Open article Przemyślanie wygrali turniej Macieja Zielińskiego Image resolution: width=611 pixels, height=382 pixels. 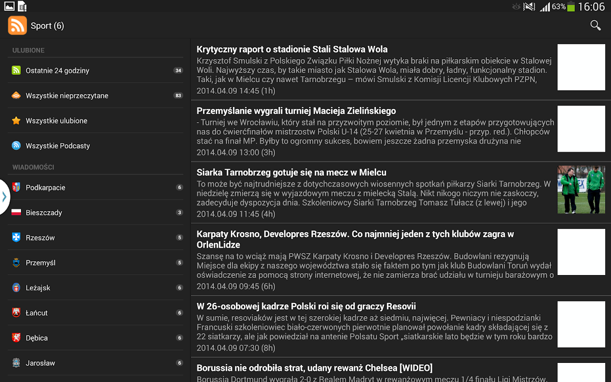pyautogui.click(x=401, y=131)
